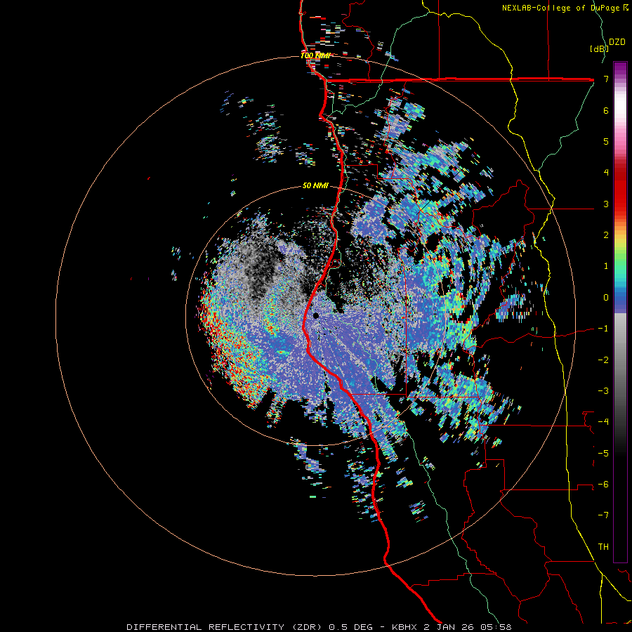Screen dimensions: 632x632
Task: Click the [dB] unit label
Action: tap(599, 48)
